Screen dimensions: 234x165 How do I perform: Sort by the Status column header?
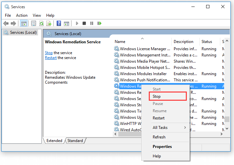point(209,42)
